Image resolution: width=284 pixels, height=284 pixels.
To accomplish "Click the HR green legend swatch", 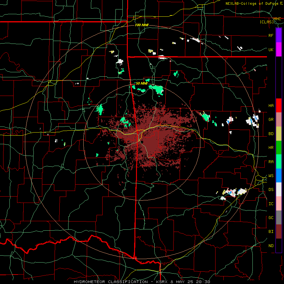I will point(279,148).
